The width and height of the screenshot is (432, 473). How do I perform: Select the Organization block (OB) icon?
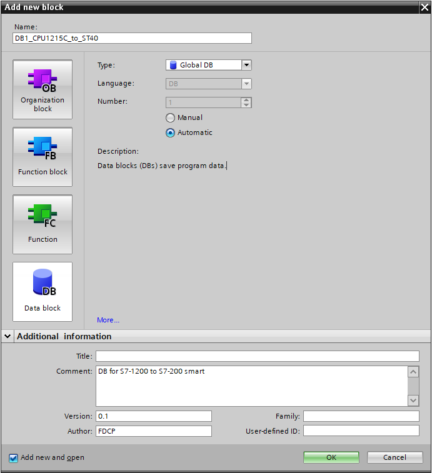tap(43, 89)
